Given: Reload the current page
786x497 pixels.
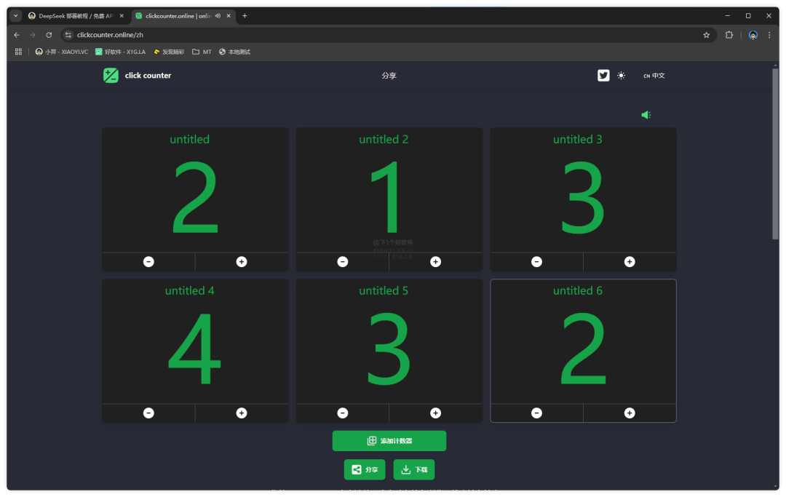Looking at the screenshot, I should click(x=49, y=35).
